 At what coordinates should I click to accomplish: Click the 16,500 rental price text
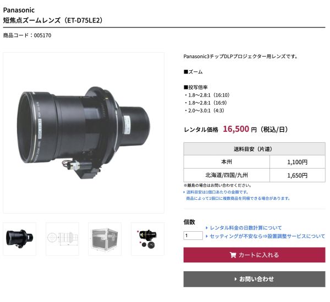[236, 129]
